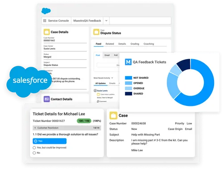223x170 pixels.
Task: Click Susie Lewis name in feed
Action: click(x=102, y=91)
